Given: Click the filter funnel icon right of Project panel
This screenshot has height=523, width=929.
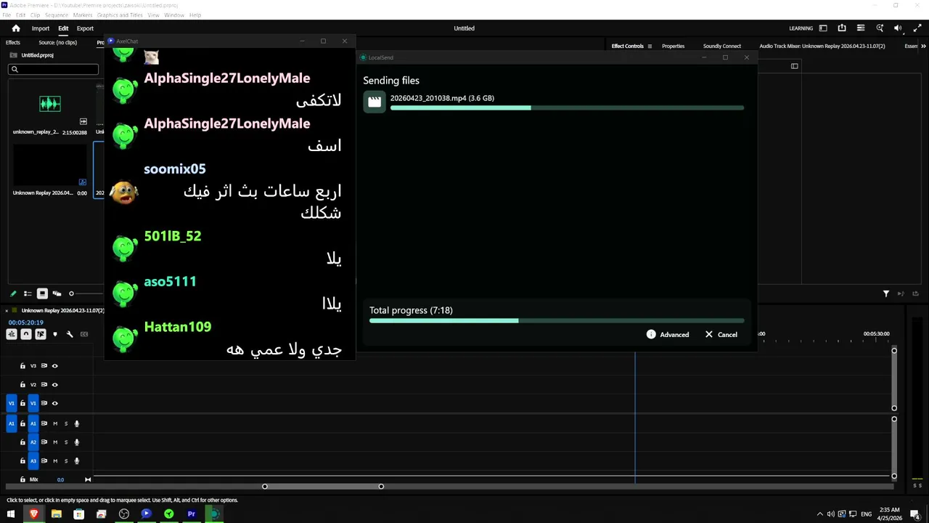Looking at the screenshot, I should click(886, 293).
